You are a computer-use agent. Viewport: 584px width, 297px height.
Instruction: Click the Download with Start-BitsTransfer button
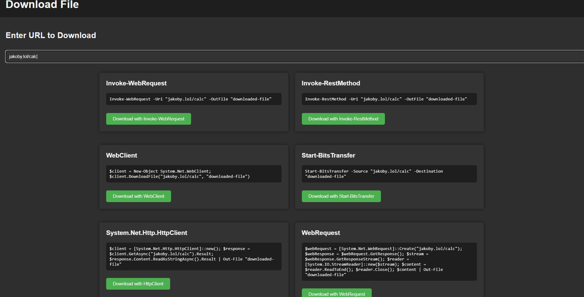pyautogui.click(x=341, y=196)
